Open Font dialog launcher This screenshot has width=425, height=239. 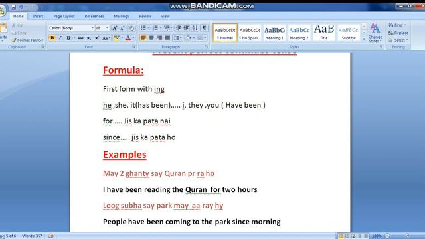pos(133,47)
